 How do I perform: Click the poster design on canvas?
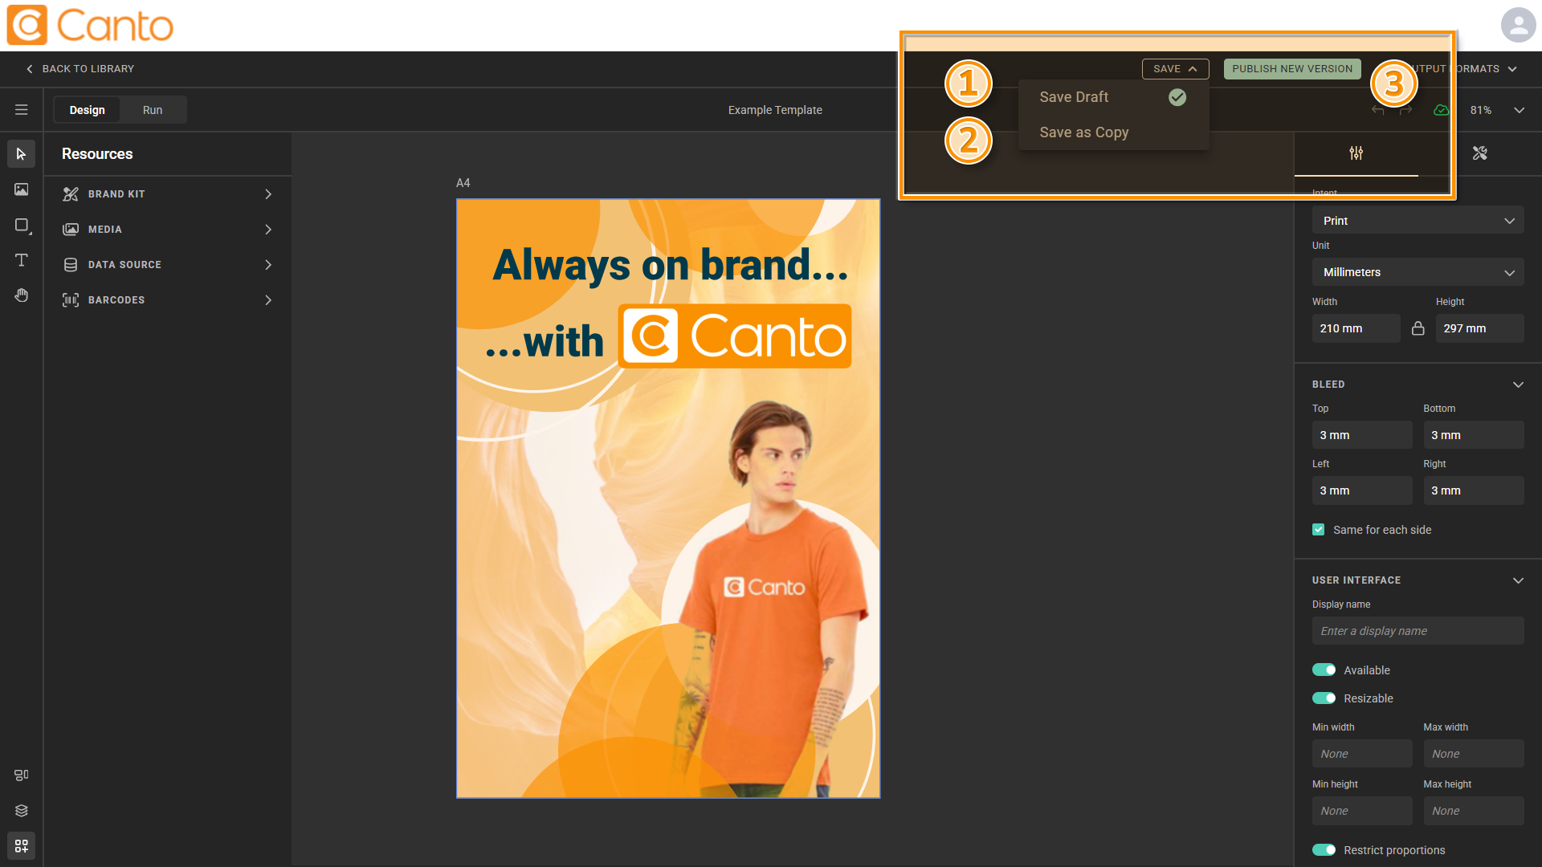[668, 499]
